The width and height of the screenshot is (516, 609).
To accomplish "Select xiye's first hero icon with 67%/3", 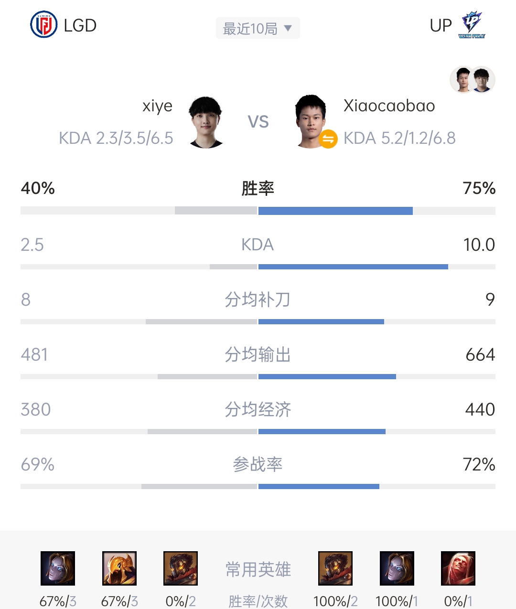I will tap(58, 568).
